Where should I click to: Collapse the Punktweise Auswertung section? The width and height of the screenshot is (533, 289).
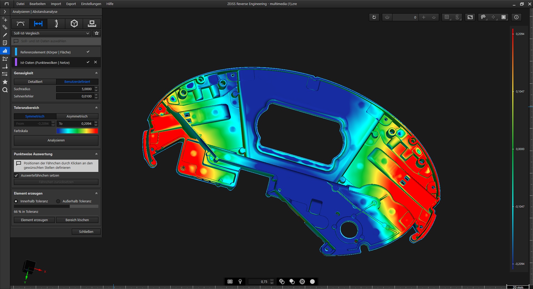[96, 154]
